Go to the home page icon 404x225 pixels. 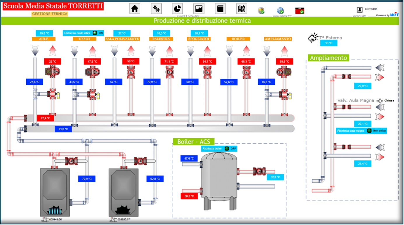pyautogui.click(x=135, y=9)
